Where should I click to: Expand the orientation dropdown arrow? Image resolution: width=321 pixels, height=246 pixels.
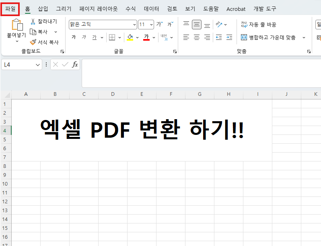[226, 25]
